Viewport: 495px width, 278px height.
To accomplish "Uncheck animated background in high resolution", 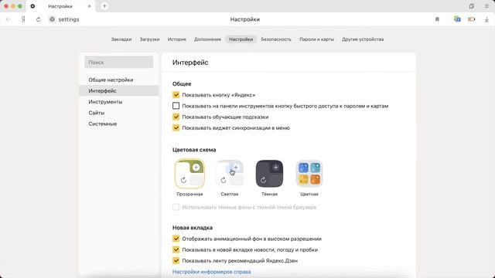I will pos(176,239).
